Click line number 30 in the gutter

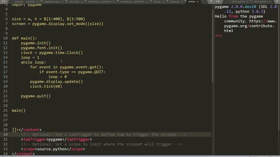pos(5,134)
